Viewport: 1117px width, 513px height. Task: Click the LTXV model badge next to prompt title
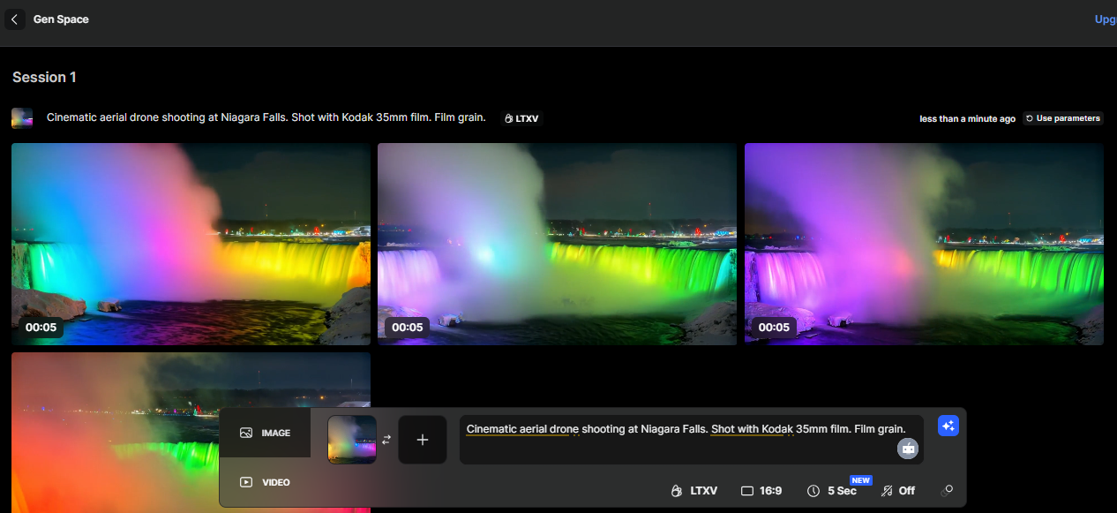pyautogui.click(x=521, y=118)
